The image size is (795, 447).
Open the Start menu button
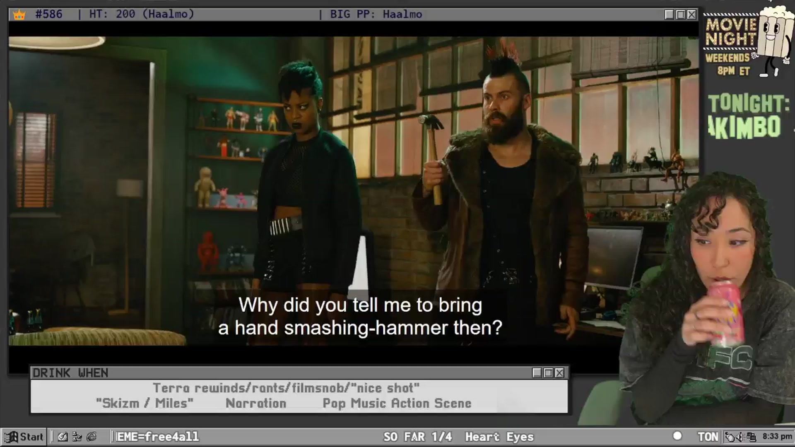point(24,437)
